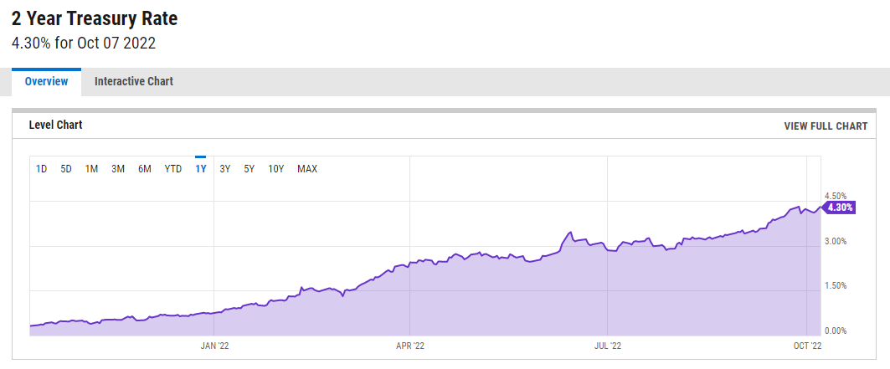Click the 3.00% y-axis label
Viewport: 890px width, 369px height.
coord(836,241)
